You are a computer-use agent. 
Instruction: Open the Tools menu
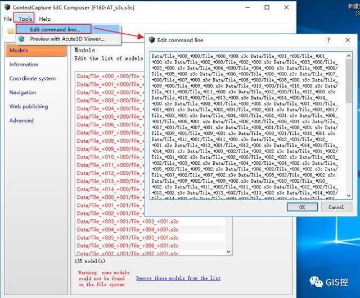(x=25, y=19)
